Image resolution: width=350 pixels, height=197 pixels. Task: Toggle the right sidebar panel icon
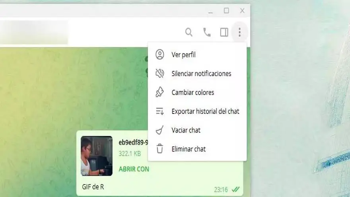click(x=224, y=32)
